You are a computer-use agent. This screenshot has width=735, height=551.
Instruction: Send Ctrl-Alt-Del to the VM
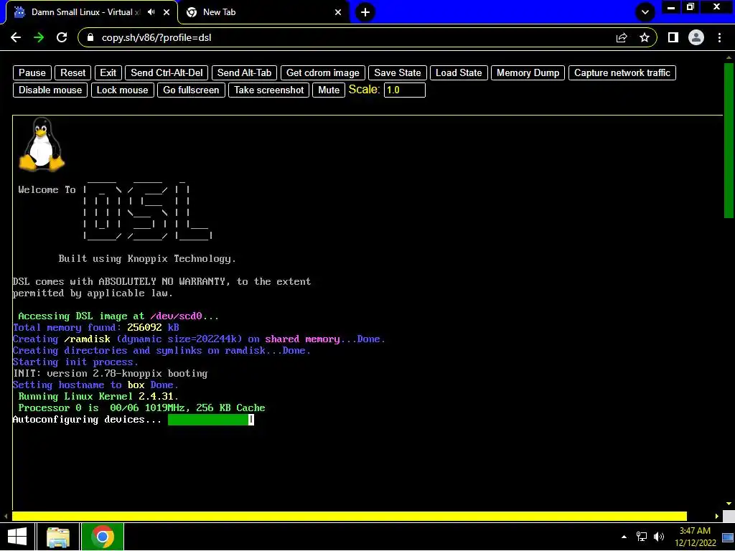167,72
